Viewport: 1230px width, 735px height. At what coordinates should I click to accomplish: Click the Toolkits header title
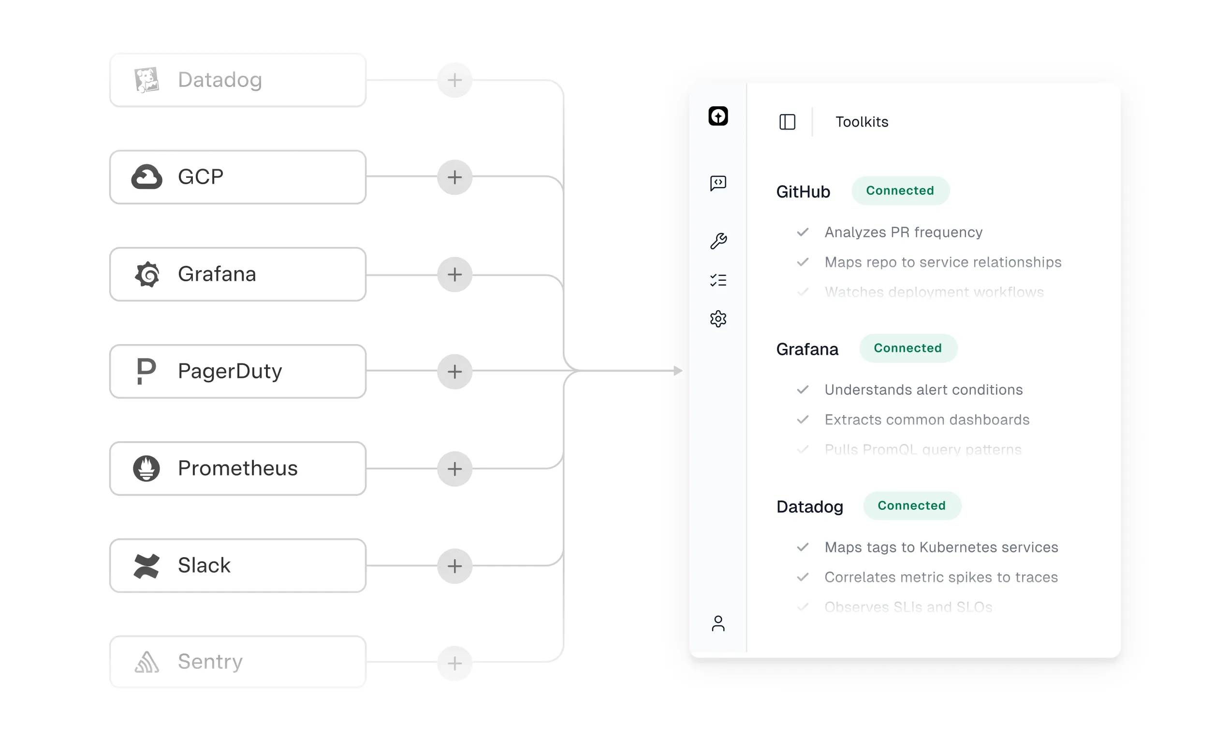click(861, 122)
